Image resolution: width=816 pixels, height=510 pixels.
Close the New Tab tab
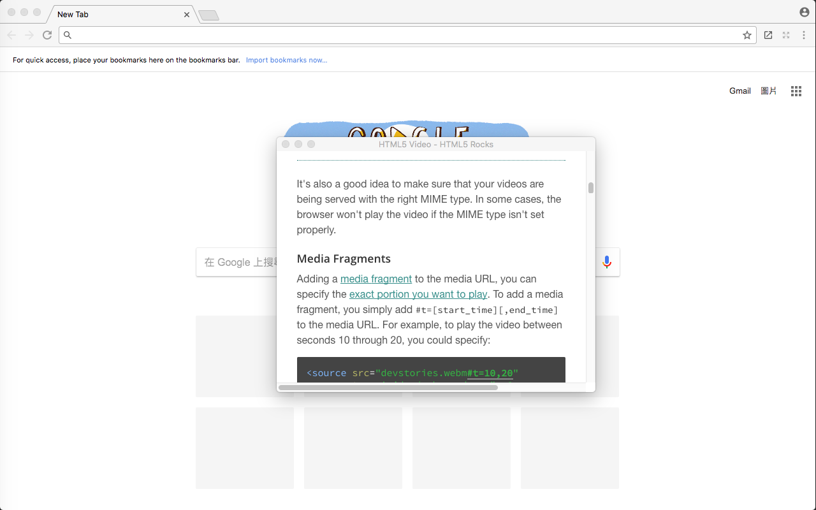click(187, 14)
